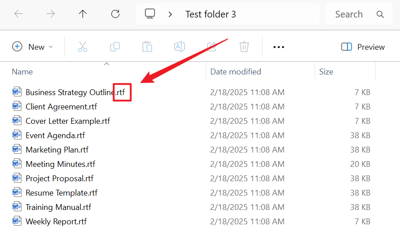Click the Delete trash icon
The width and height of the screenshot is (400, 240).
tap(244, 47)
